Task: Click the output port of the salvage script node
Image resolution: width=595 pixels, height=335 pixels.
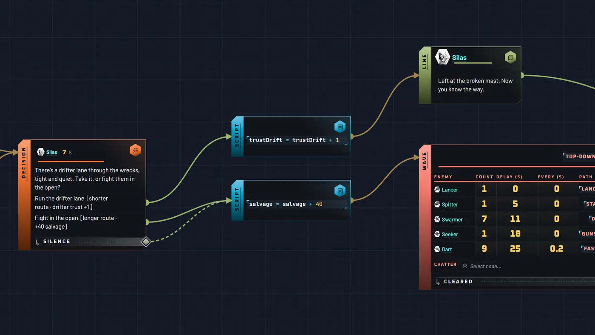Action: [352, 200]
